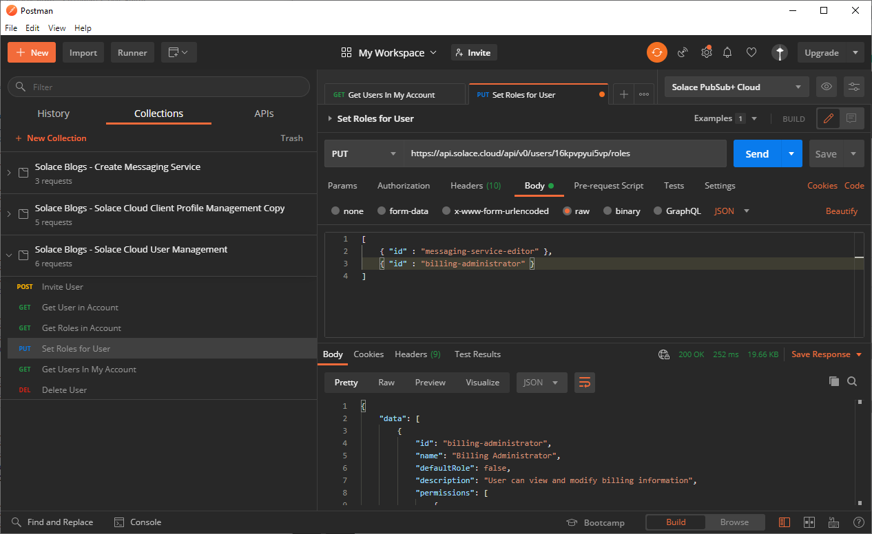This screenshot has width=872, height=534.
Task: Switch to the Authorization tab
Action: pyautogui.click(x=403, y=186)
